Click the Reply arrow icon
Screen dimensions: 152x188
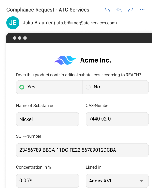point(107,10)
